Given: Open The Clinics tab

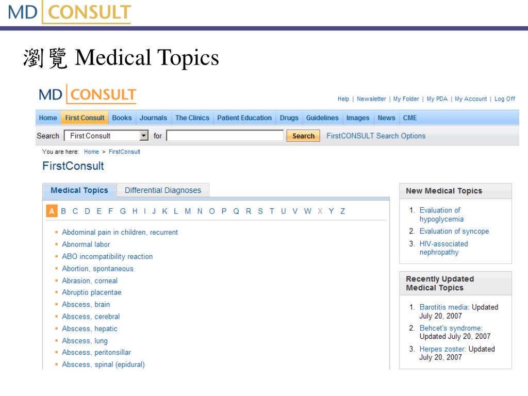Looking at the screenshot, I should click(192, 118).
